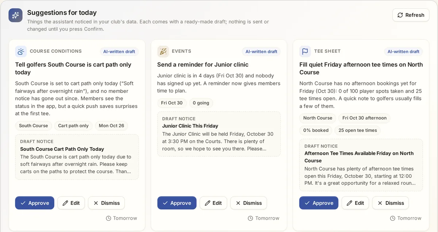This screenshot has height=232, width=438.
Task: Click the AI-written draft badge on Events
Action: [261, 52]
